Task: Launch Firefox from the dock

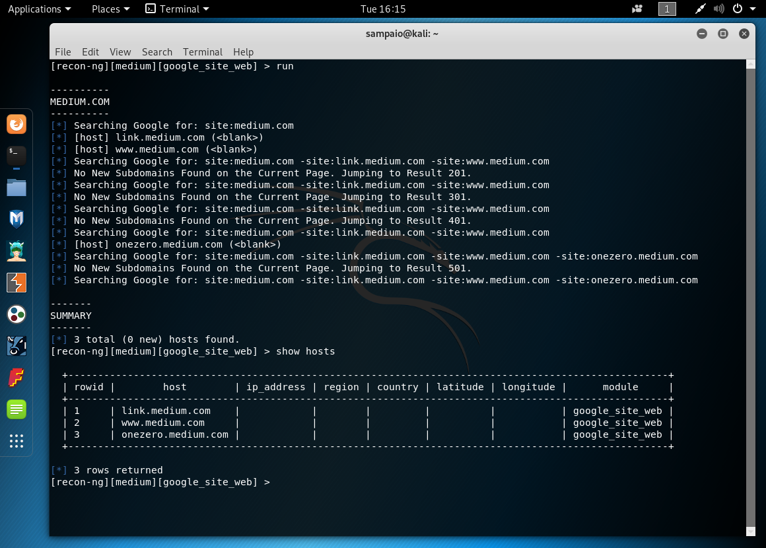Action: pyautogui.click(x=16, y=124)
